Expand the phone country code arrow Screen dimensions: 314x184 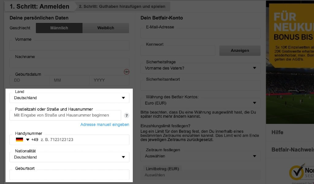click(x=28, y=140)
